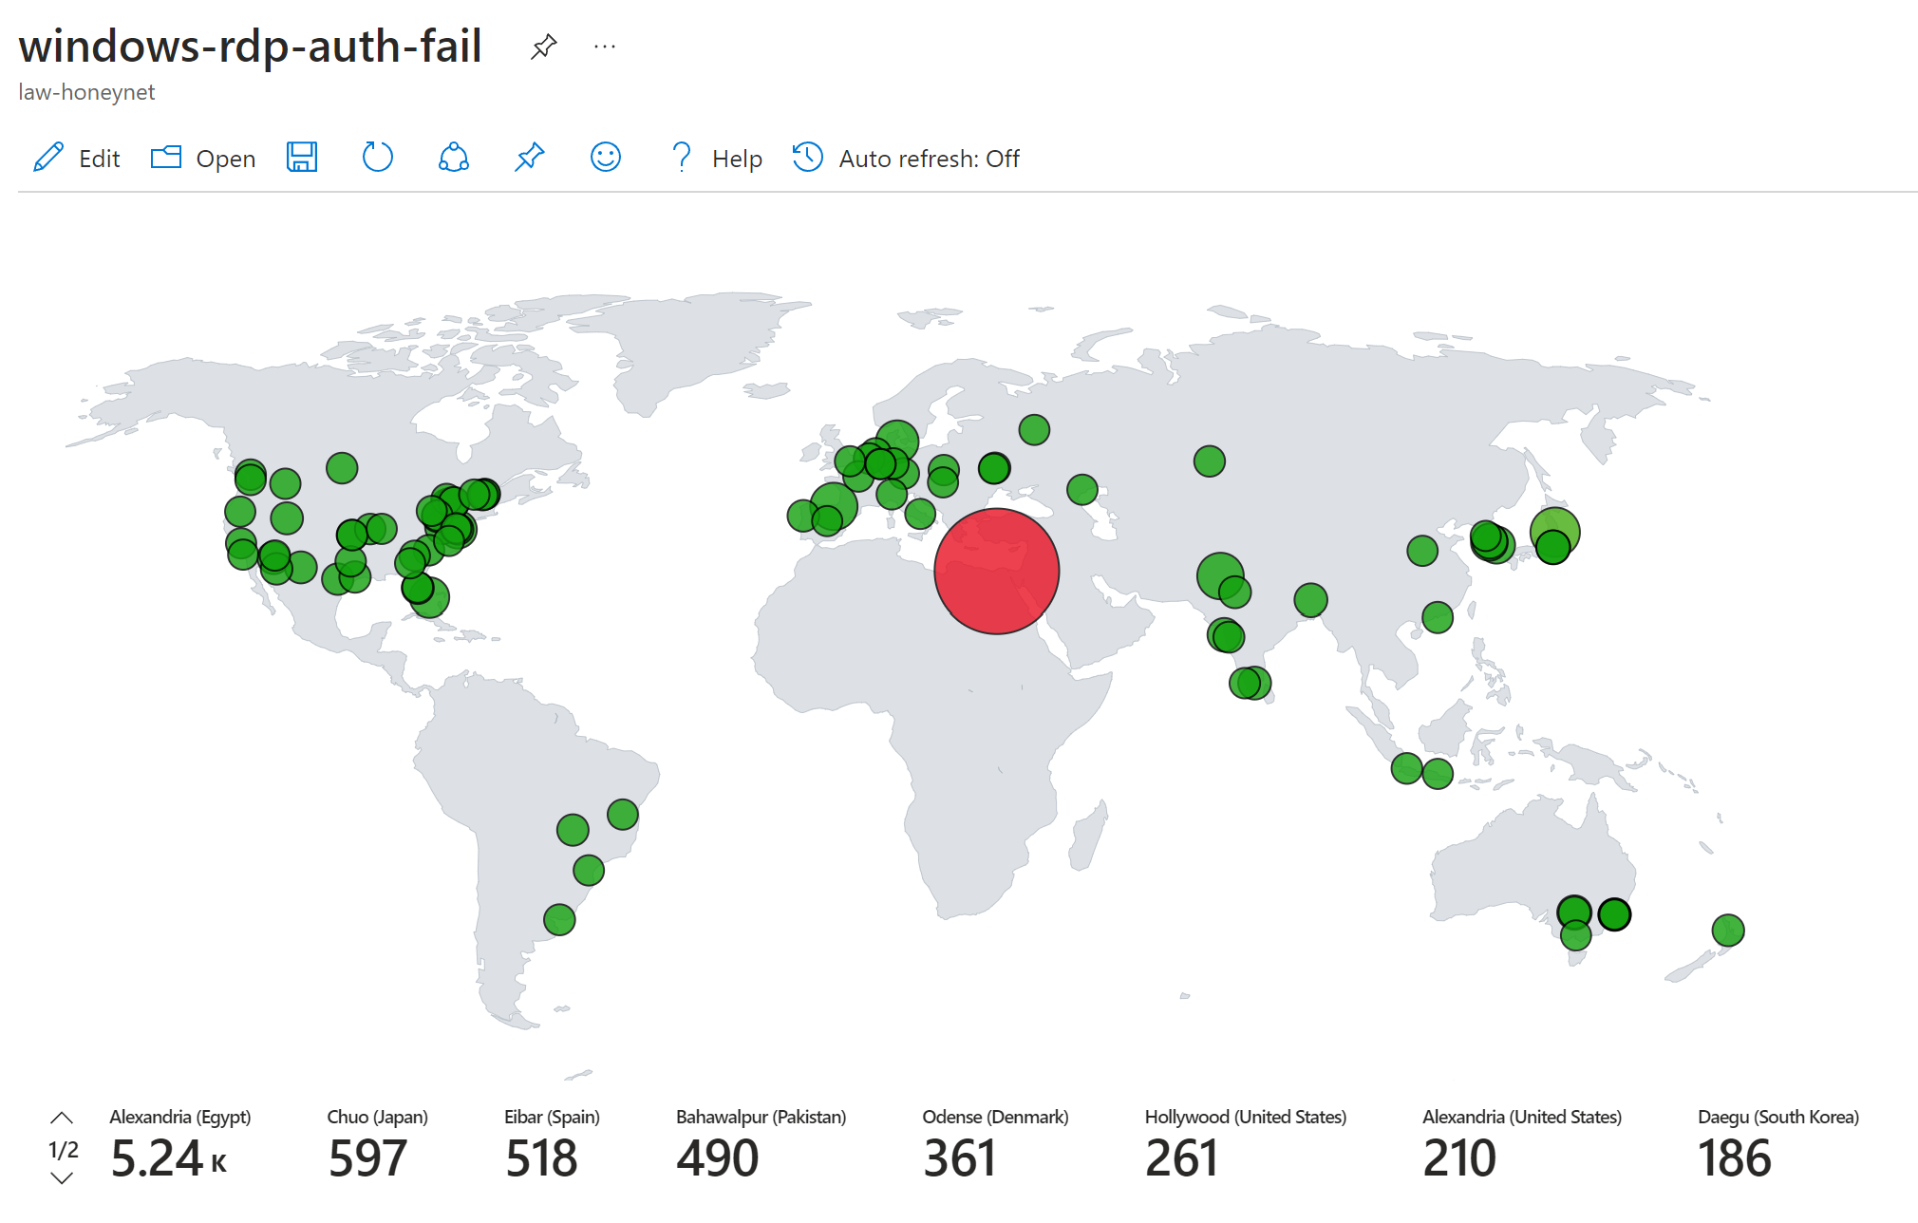Click the circular Refresh icon
The image size is (1918, 1223).
377,158
